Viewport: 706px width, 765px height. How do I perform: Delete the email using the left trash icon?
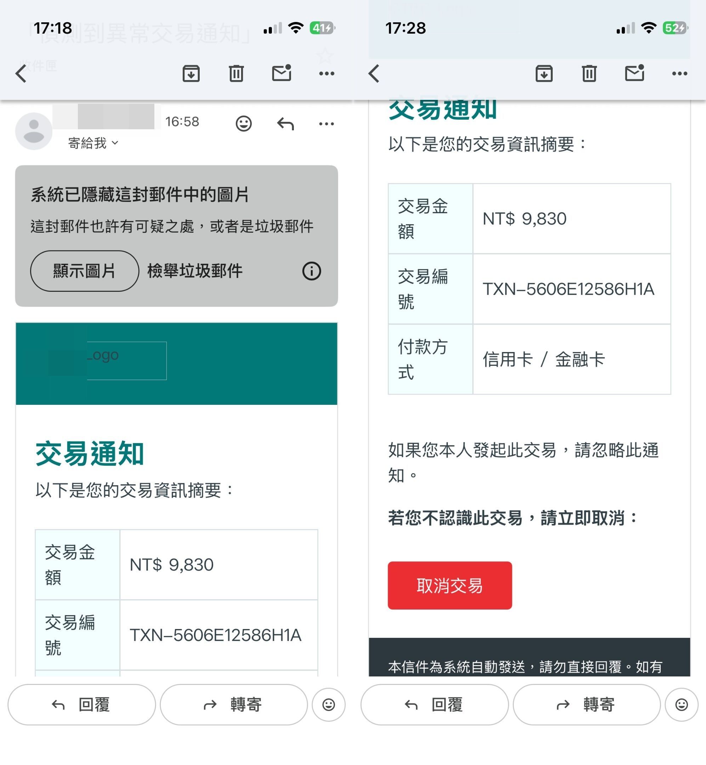236,73
